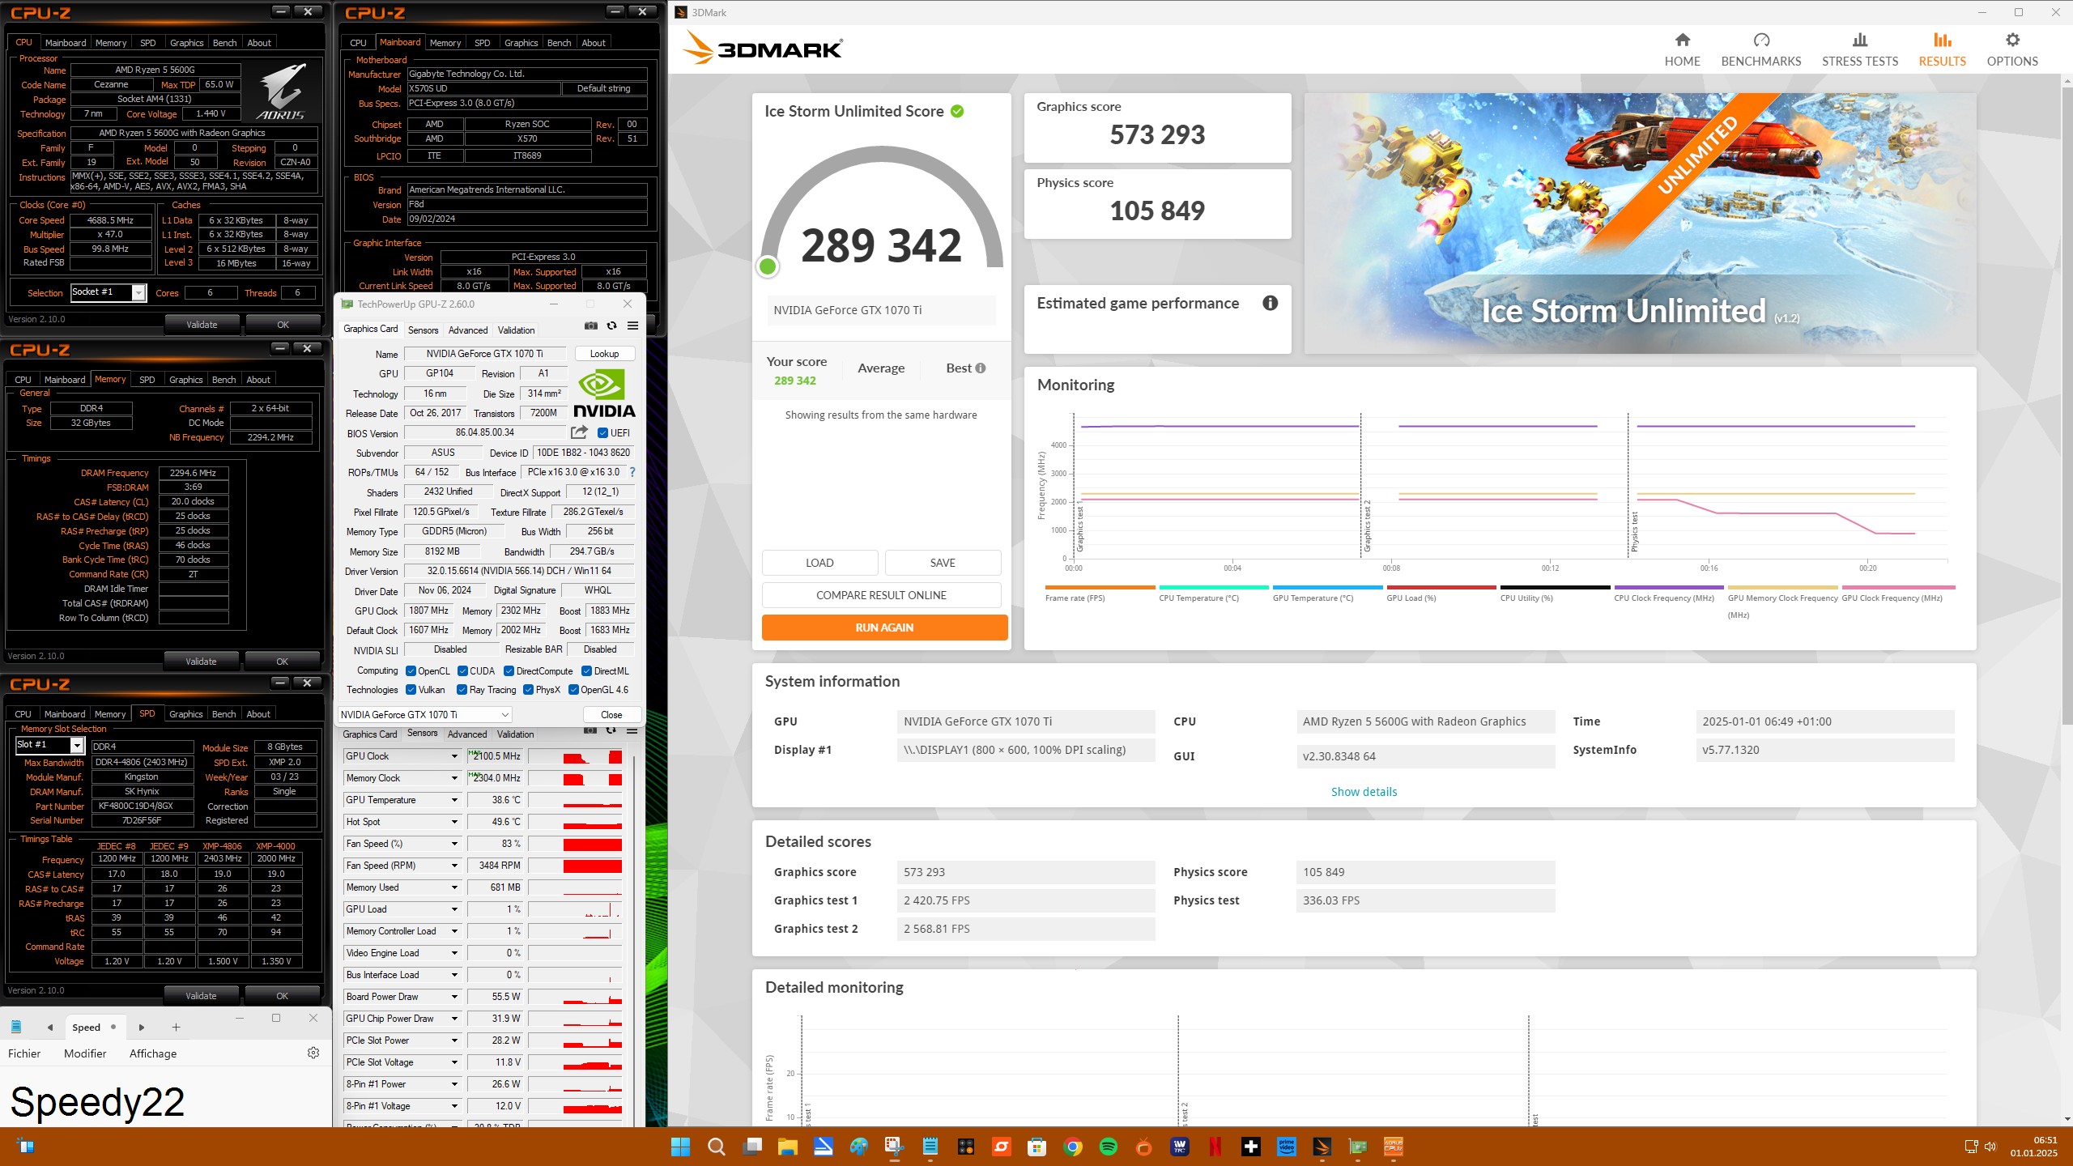Open the Notepad settings gear
The height and width of the screenshot is (1166, 2073).
tap(313, 1053)
